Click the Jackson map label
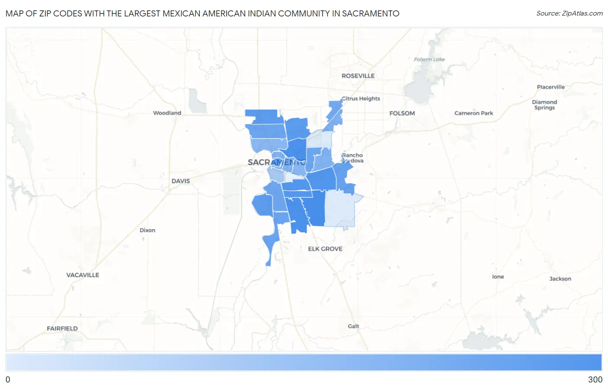This screenshot has height=389, width=608. click(x=560, y=279)
